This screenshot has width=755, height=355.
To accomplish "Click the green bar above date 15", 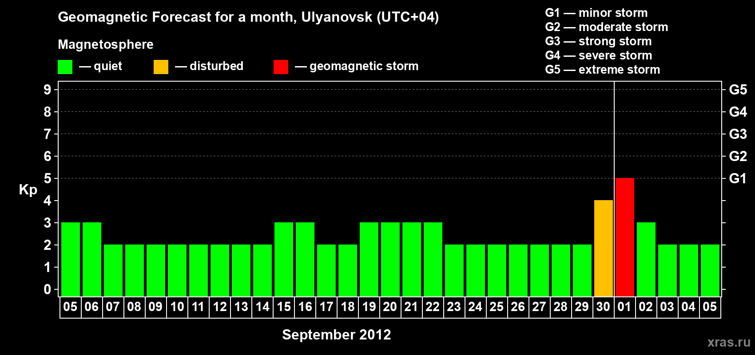I will click(283, 259).
